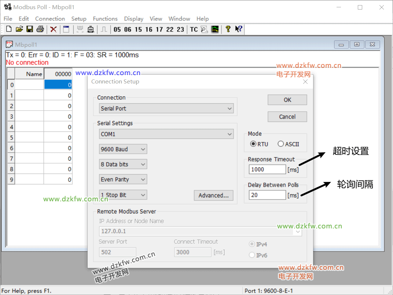The height and width of the screenshot is (295, 393).
Task: Click the Open file folder icon
Action: click(19, 29)
